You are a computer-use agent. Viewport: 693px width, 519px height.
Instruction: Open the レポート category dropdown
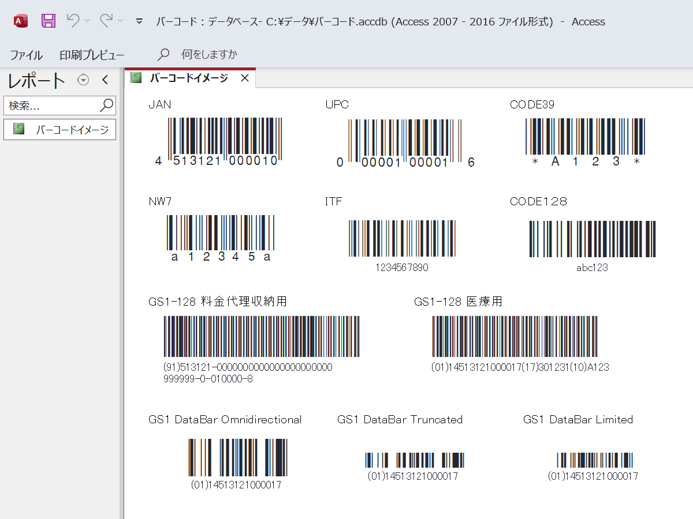pyautogui.click(x=83, y=80)
